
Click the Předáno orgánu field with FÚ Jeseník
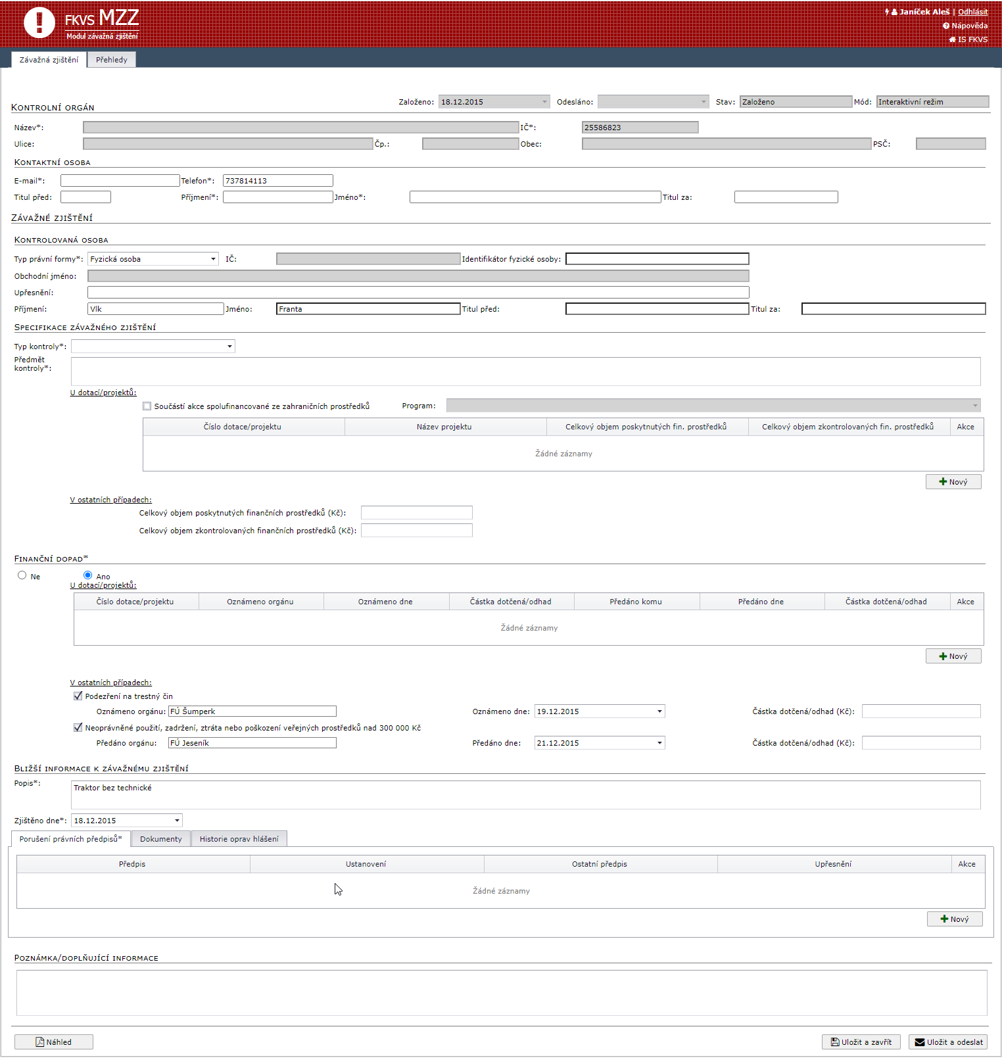click(252, 743)
